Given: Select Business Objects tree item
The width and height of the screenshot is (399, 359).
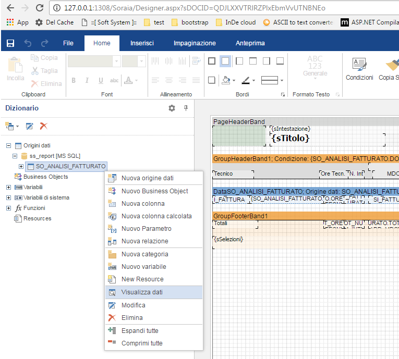Looking at the screenshot, I should [x=41, y=177].
